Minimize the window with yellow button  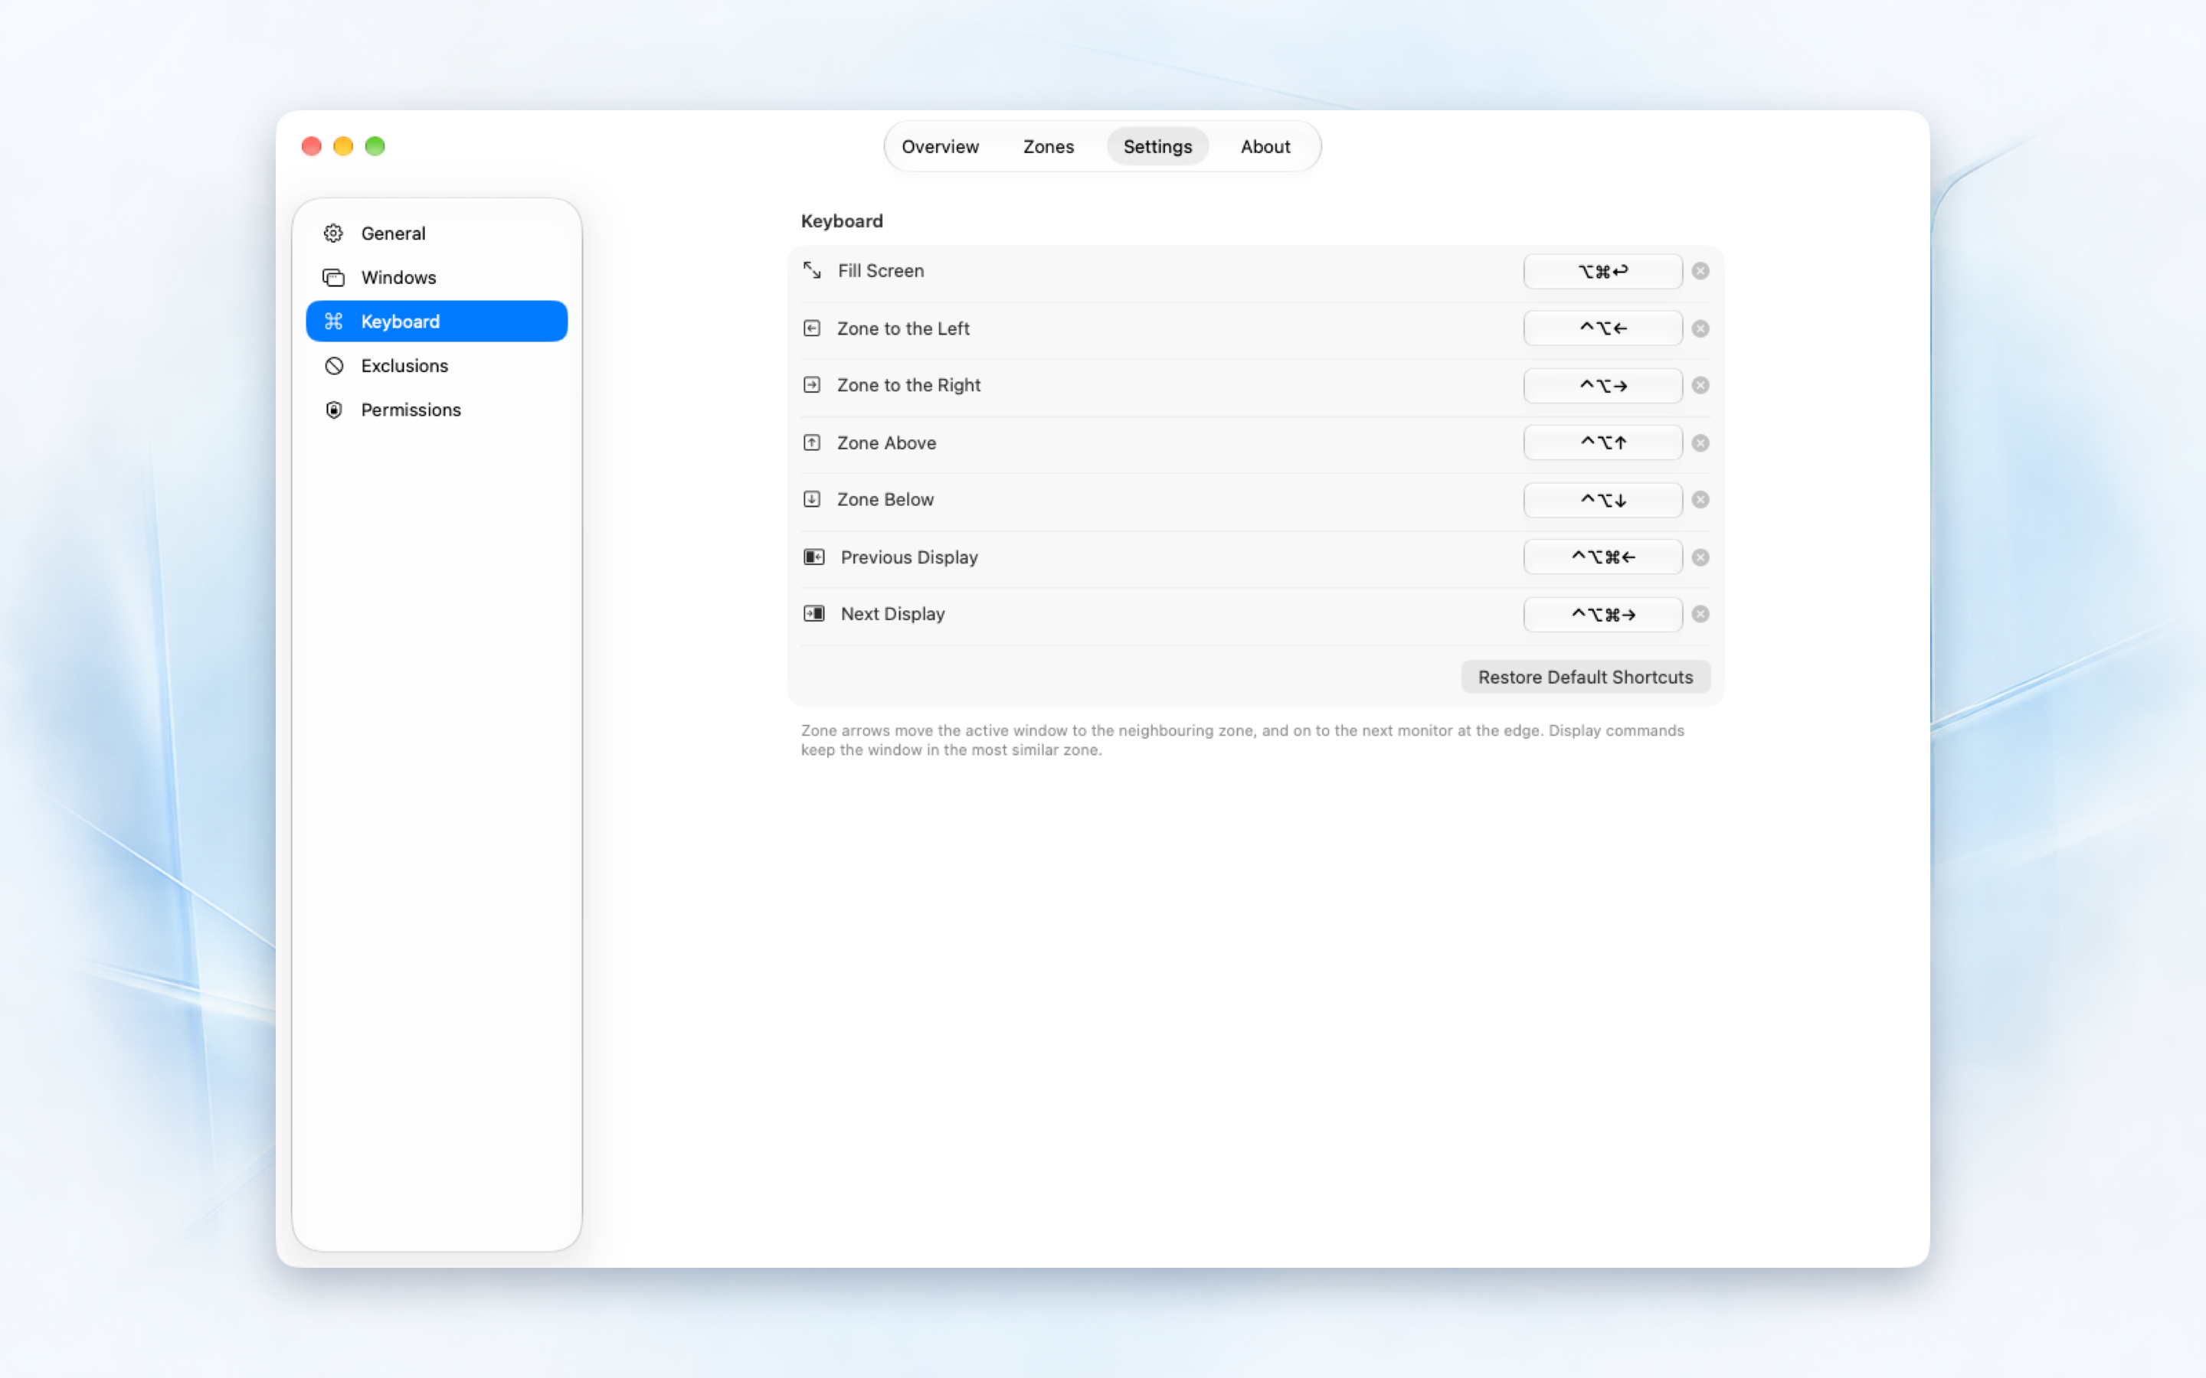click(344, 145)
